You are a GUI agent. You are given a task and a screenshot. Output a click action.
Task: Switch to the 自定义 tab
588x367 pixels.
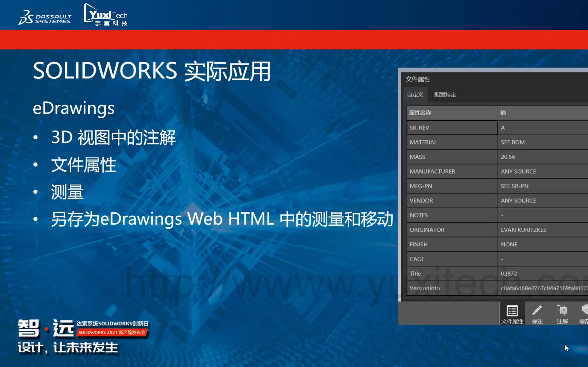pos(415,94)
